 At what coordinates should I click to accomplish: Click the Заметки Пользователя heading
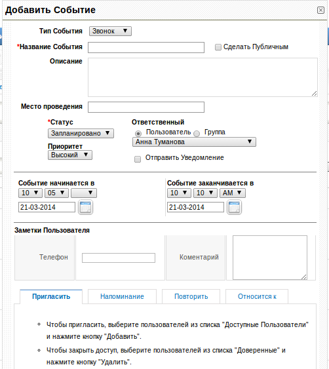pyautogui.click(x=52, y=230)
